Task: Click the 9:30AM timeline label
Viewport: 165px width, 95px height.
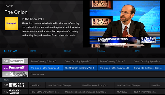Action: (x=33, y=51)
